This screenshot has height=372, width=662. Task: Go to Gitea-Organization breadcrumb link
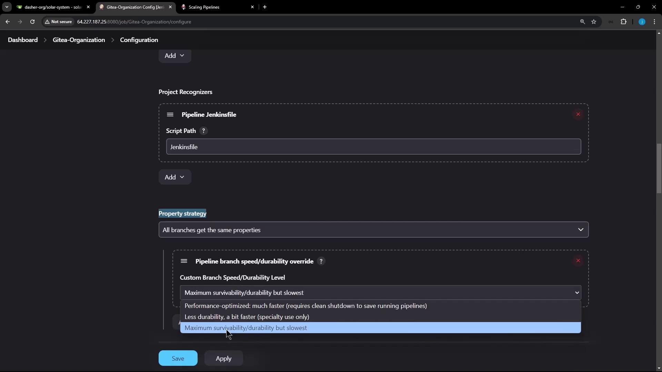point(79,40)
